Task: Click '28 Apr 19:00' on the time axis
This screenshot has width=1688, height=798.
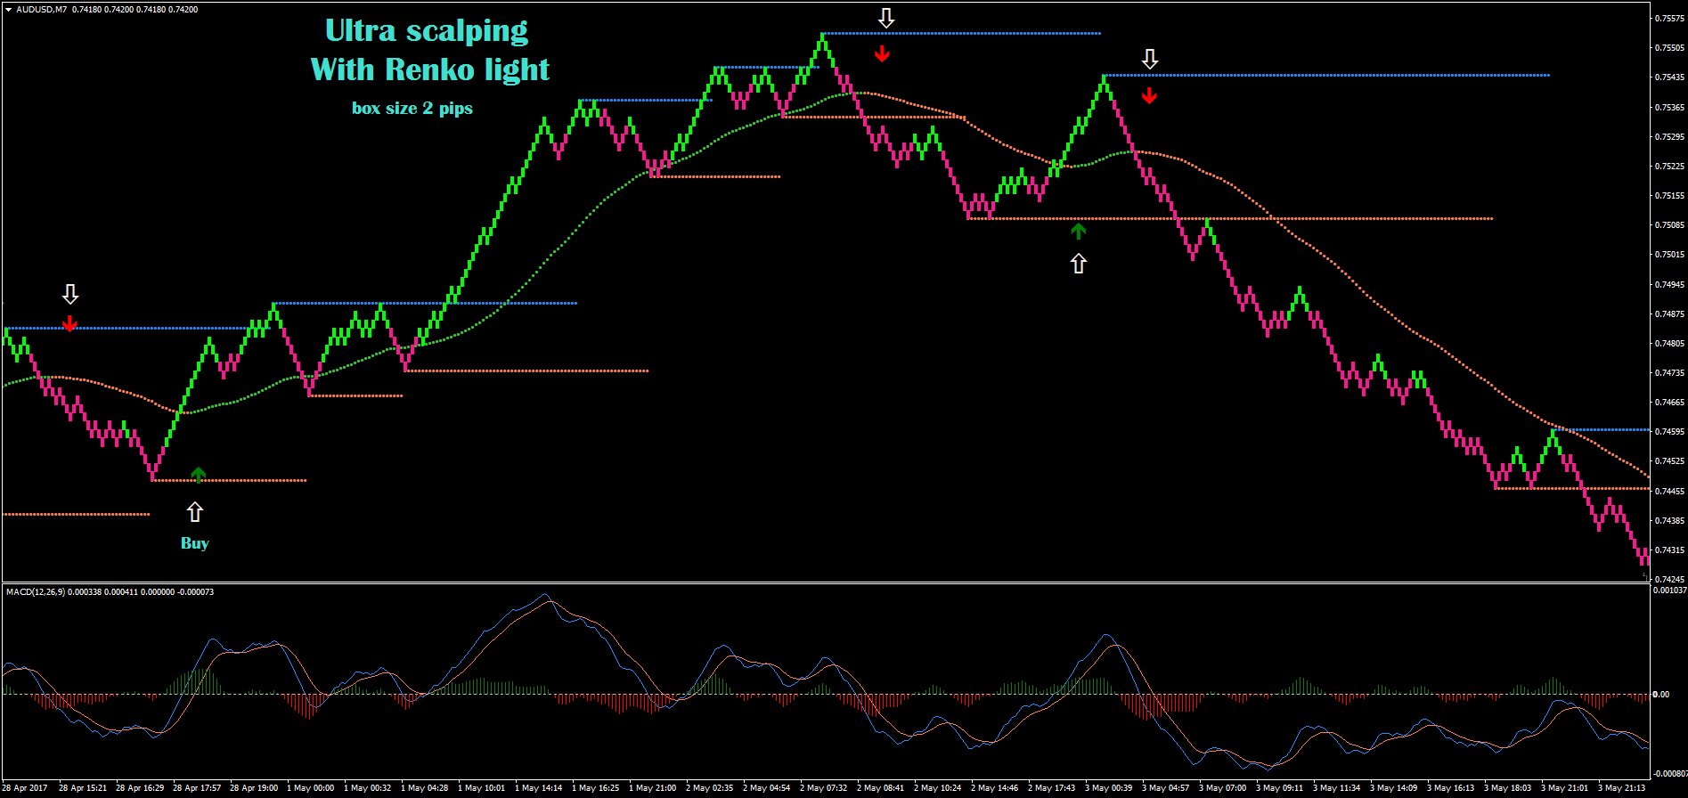Action: point(254,788)
